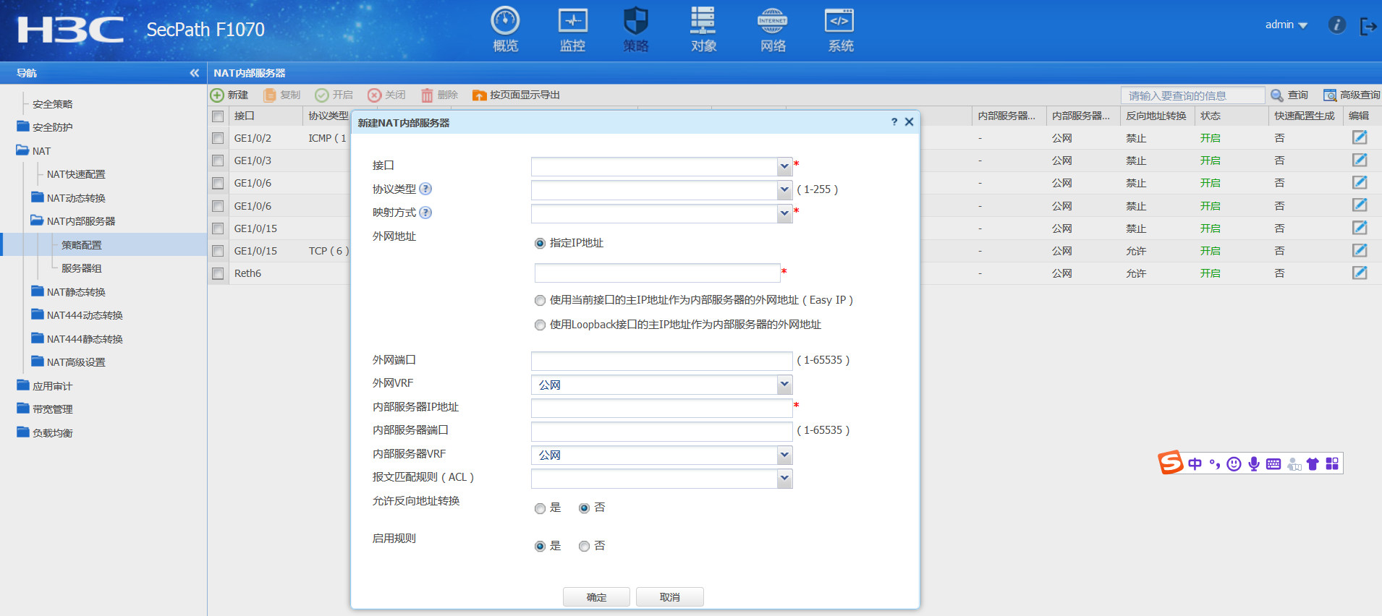Open the 对象 objects section
1382x616 pixels.
tap(703, 30)
